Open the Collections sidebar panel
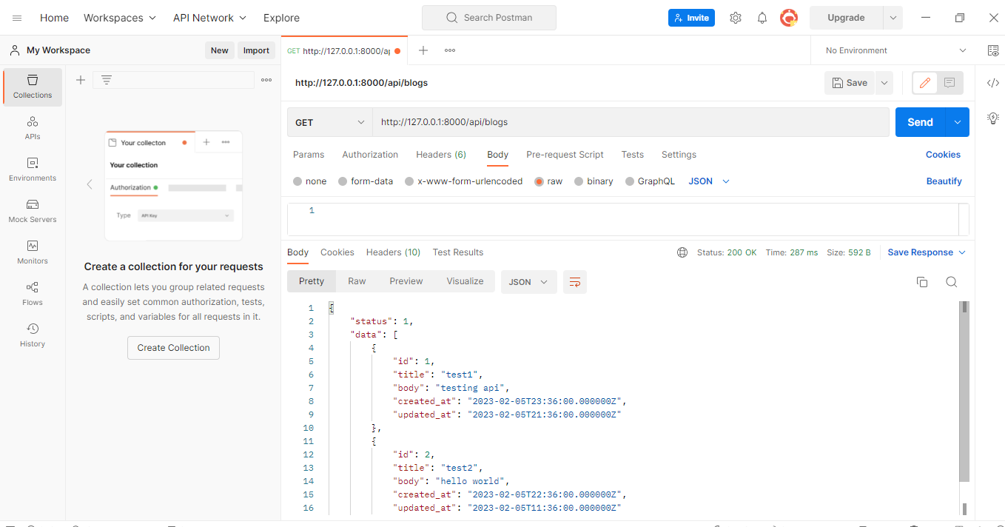Screen dimensions: 1005x527 pyautogui.click(x=33, y=87)
